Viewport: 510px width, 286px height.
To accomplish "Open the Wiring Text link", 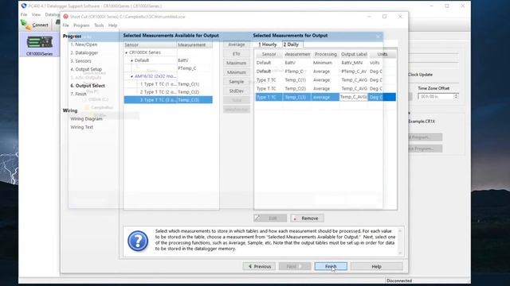I will click(x=81, y=127).
